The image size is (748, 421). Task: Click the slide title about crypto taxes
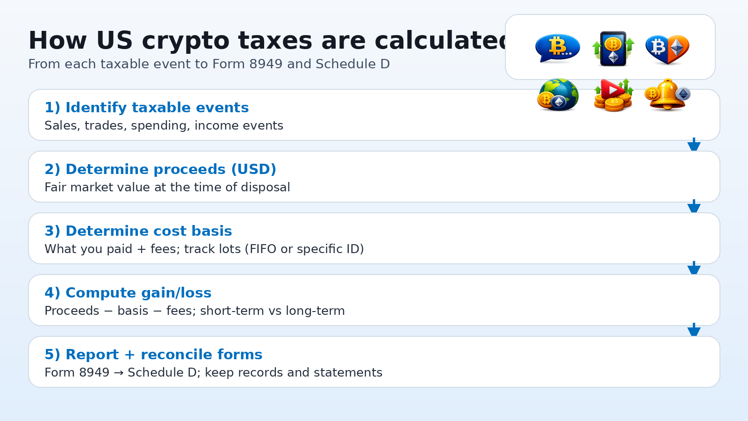266,40
